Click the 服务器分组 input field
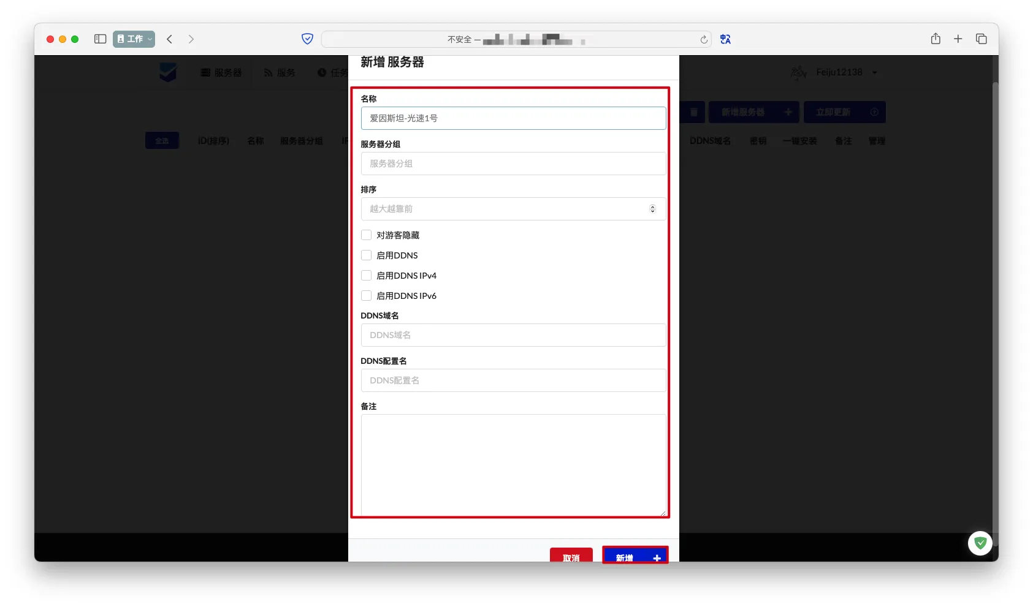The width and height of the screenshot is (1033, 607). pyautogui.click(x=513, y=164)
